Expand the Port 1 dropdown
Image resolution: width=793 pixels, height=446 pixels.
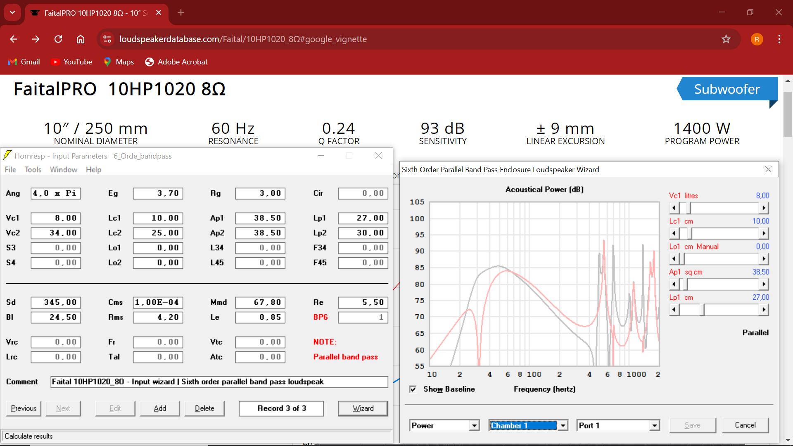point(654,426)
